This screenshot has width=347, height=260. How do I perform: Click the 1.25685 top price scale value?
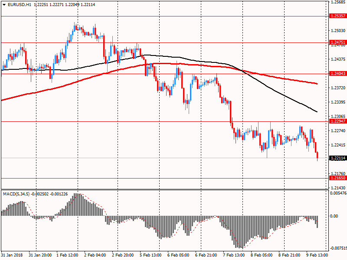pos(338,2)
